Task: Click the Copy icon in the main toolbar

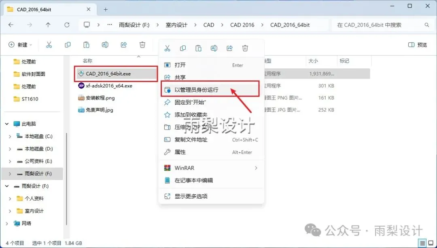Action: click(68, 45)
